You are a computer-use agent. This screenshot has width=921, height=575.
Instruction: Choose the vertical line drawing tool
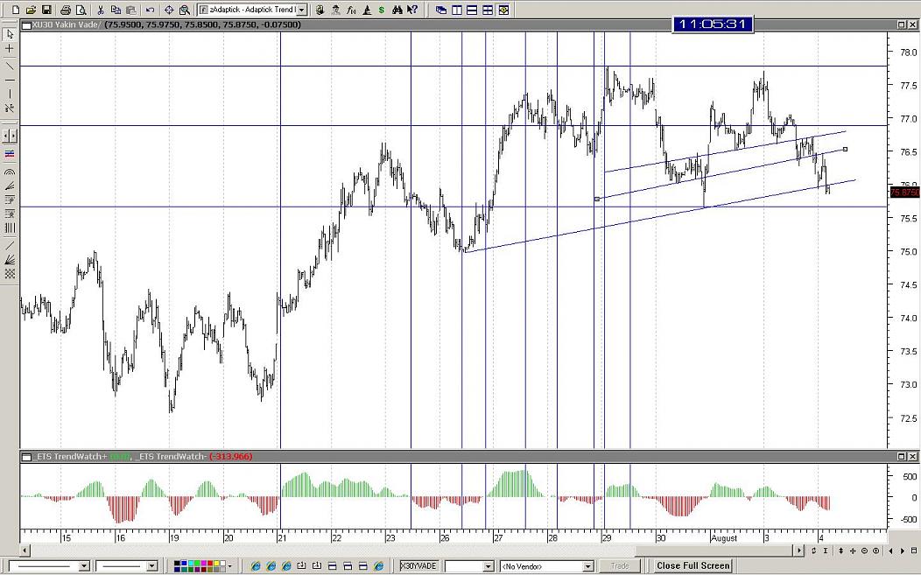pyautogui.click(x=10, y=94)
